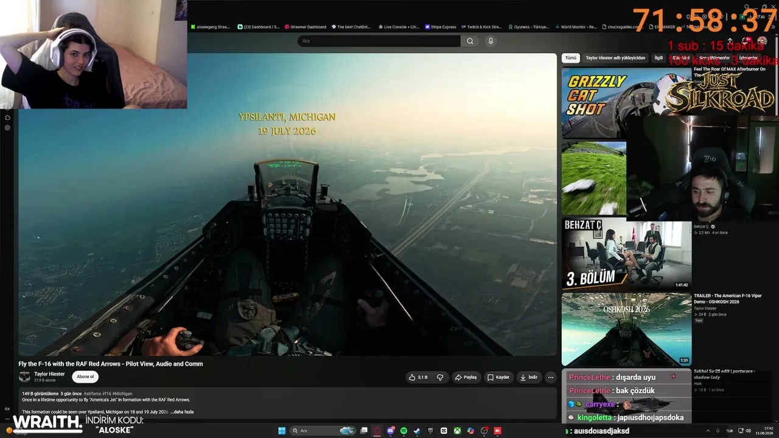This screenshot has width=779, height=438.
Task: Click the #airforce hashtag in description
Action: tap(92, 394)
